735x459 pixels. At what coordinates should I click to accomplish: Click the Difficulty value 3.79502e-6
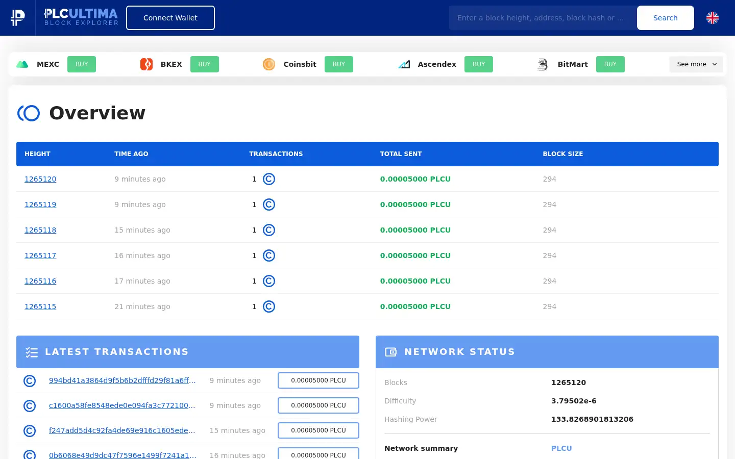coord(574,401)
